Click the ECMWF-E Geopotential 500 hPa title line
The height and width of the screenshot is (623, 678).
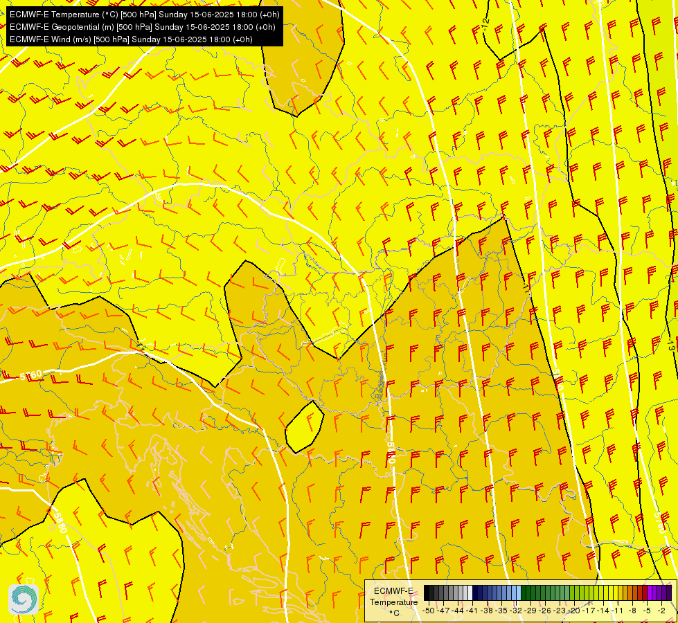(x=142, y=27)
